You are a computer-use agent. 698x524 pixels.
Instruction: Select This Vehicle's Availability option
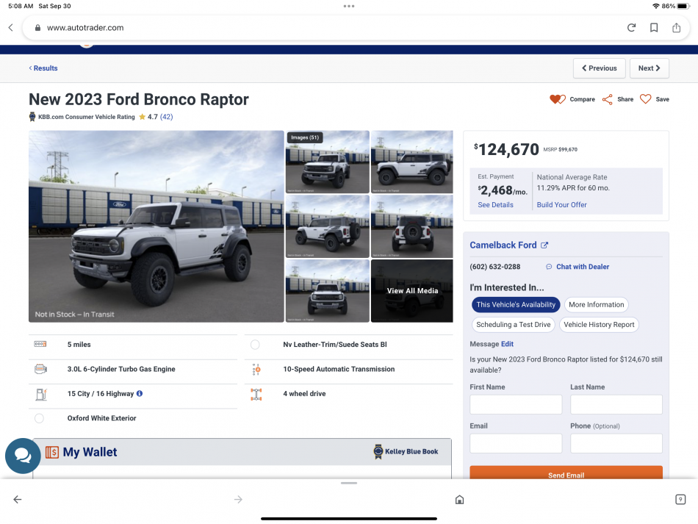tap(516, 304)
